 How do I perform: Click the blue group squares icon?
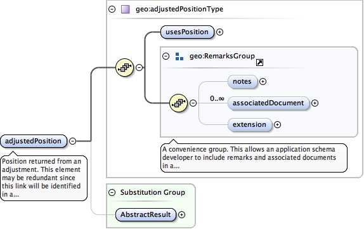click(x=179, y=56)
